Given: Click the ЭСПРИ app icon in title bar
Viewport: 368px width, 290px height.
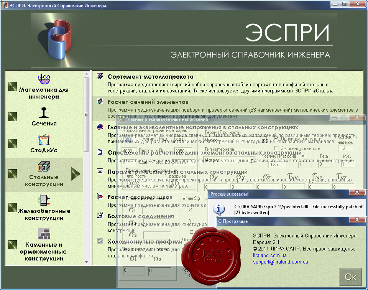Looking at the screenshot, I should tap(5, 5).
